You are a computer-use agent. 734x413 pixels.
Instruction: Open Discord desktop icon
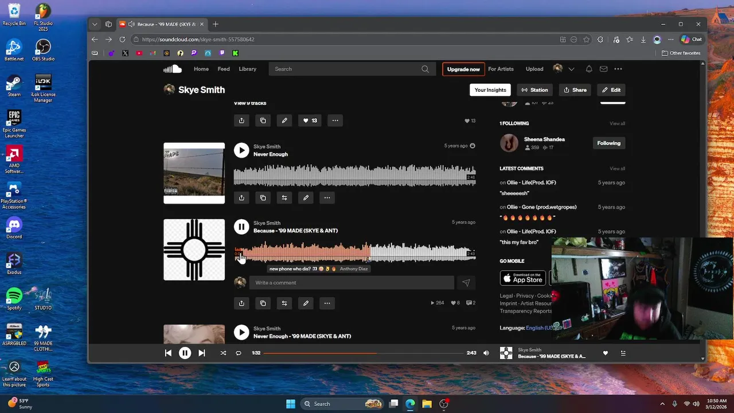pyautogui.click(x=14, y=228)
